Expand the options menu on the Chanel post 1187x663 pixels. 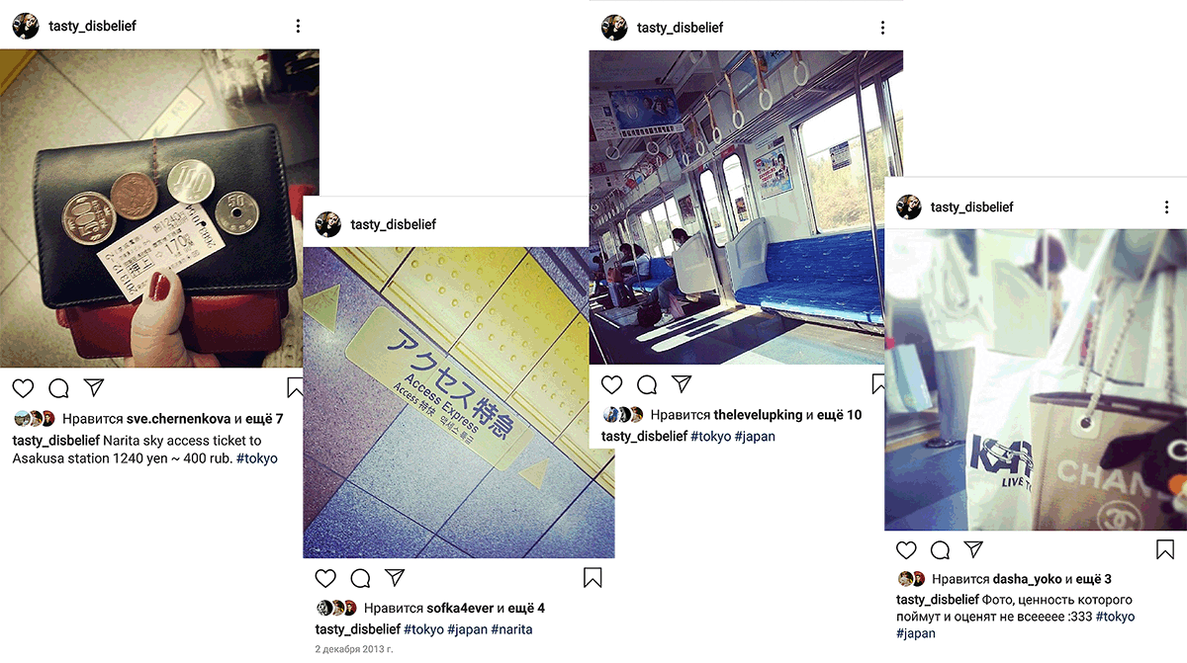click(1167, 207)
